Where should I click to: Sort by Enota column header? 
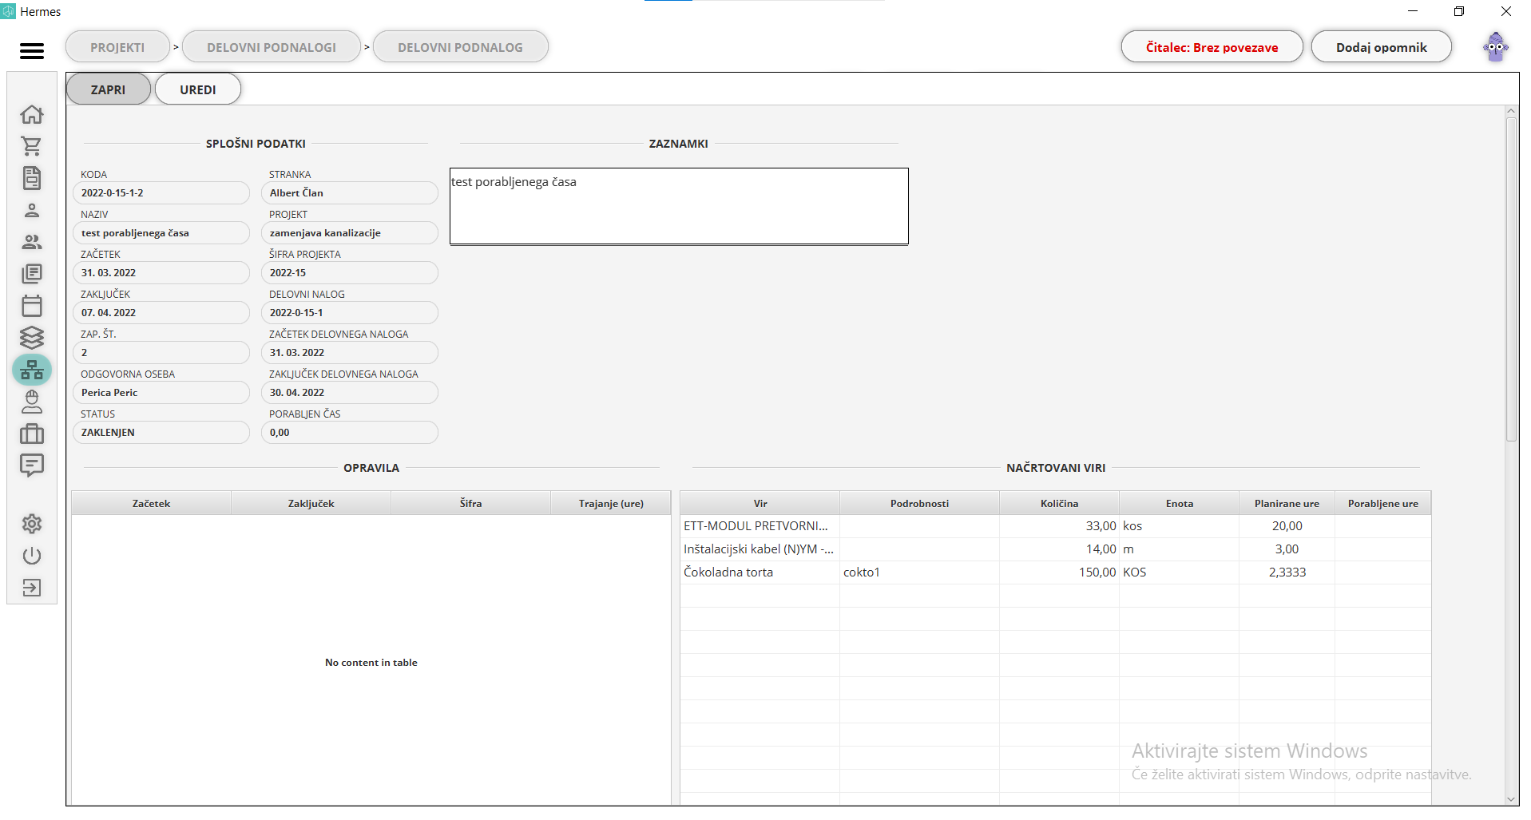1180,504
